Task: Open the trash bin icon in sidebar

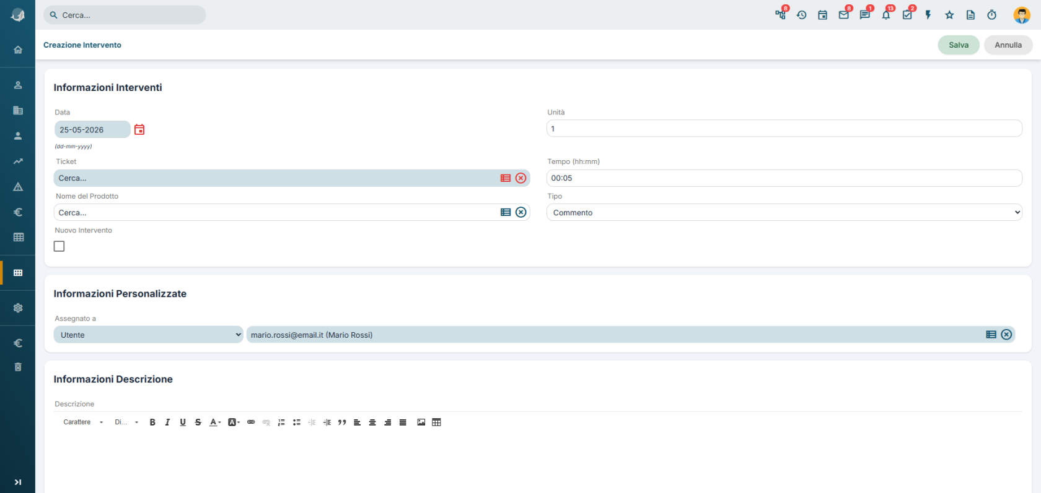Action: pos(18,367)
